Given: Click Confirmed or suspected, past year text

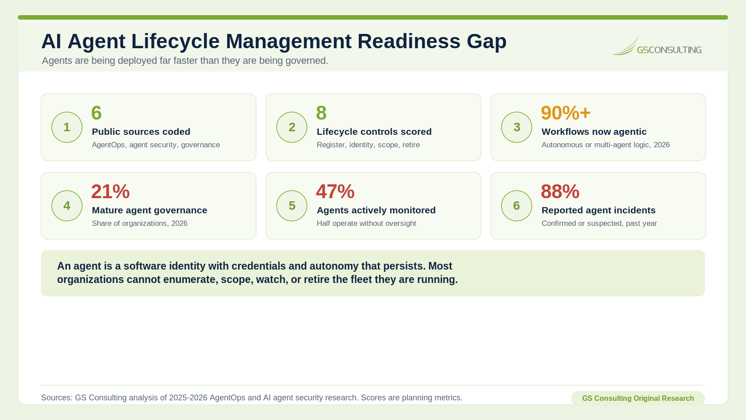Looking at the screenshot, I should pos(599,224).
